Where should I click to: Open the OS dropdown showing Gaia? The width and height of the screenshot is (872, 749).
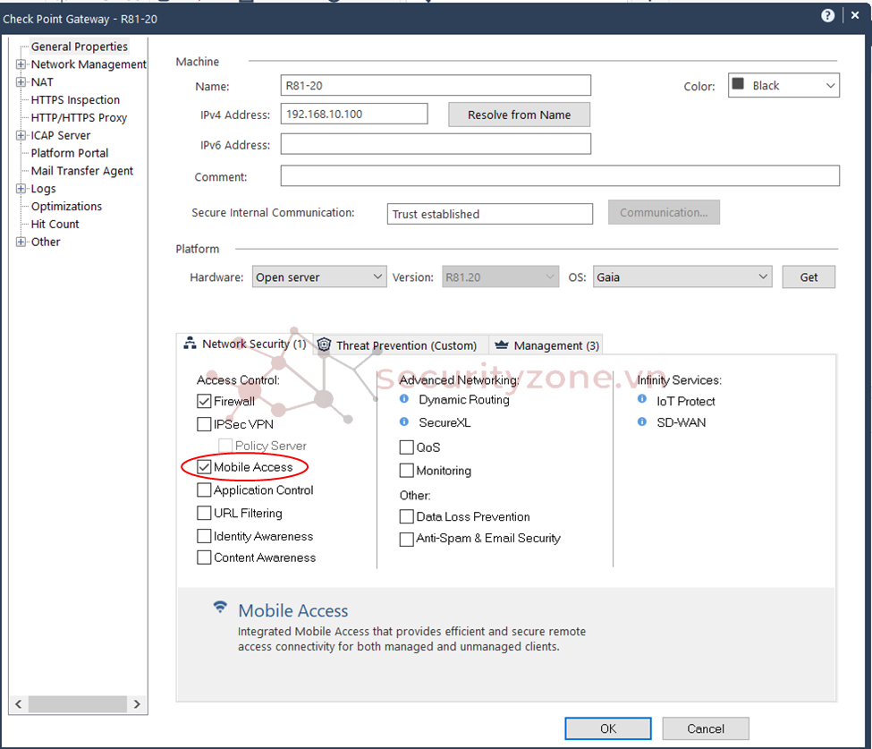(x=682, y=277)
